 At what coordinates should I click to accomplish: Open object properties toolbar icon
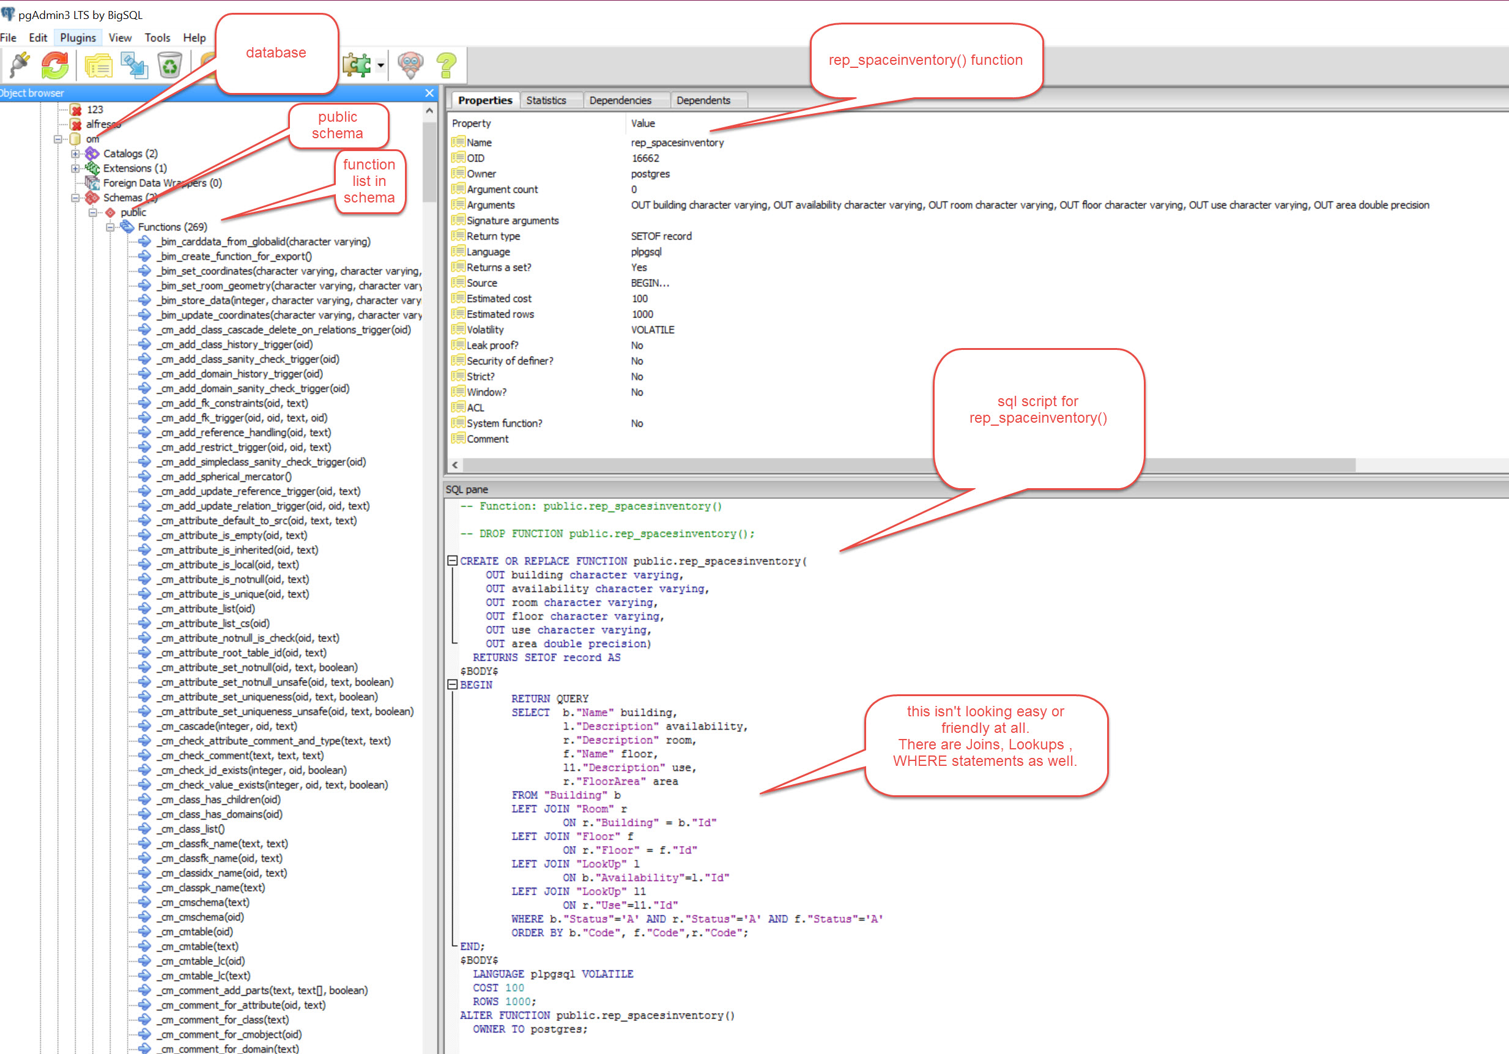pyautogui.click(x=98, y=65)
